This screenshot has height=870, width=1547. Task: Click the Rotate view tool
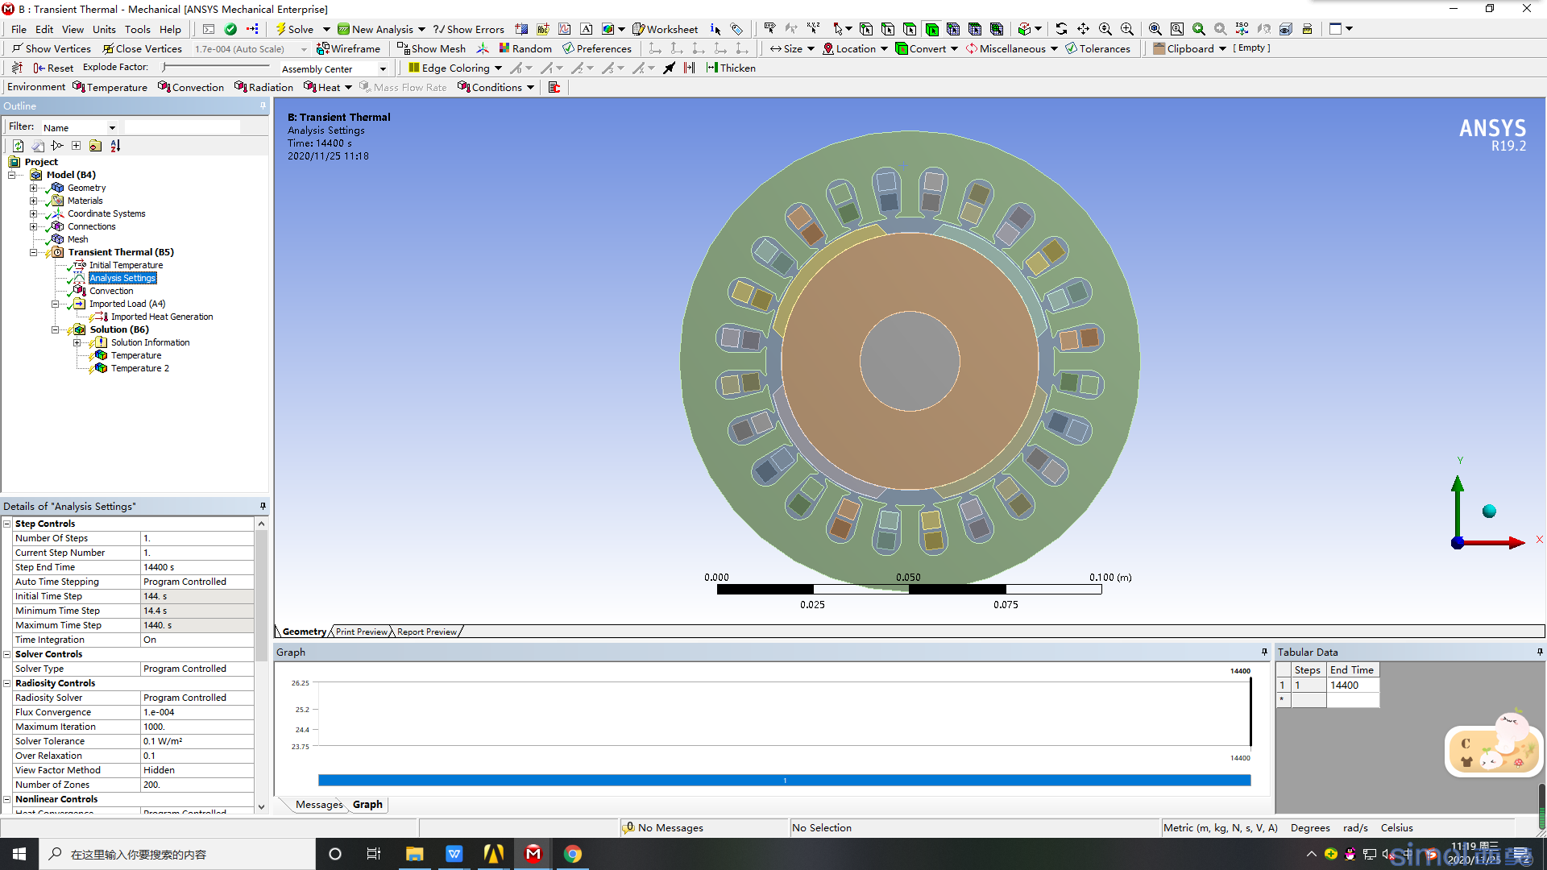[x=1061, y=29]
